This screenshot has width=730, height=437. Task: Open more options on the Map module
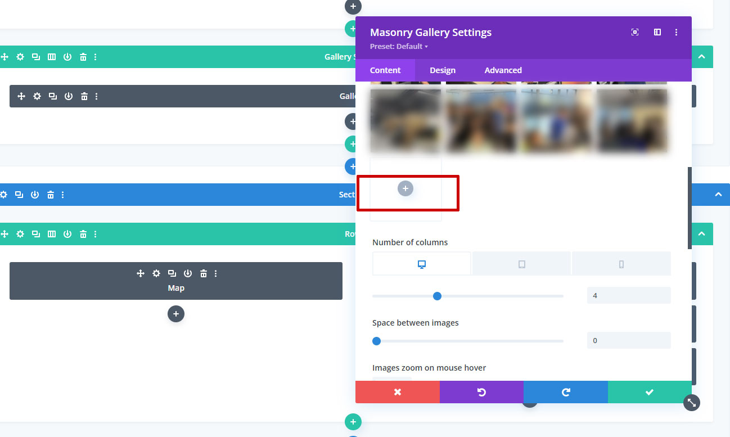coord(215,273)
